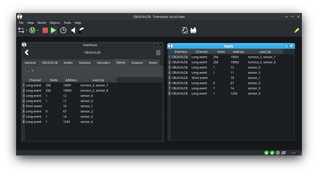Close the Inputs subwindow
Image resolution: width=318 pixels, height=174 pixels.
291,46
